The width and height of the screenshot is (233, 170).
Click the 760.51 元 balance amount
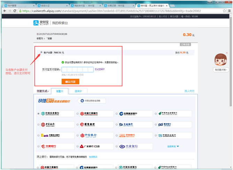(x=59, y=53)
